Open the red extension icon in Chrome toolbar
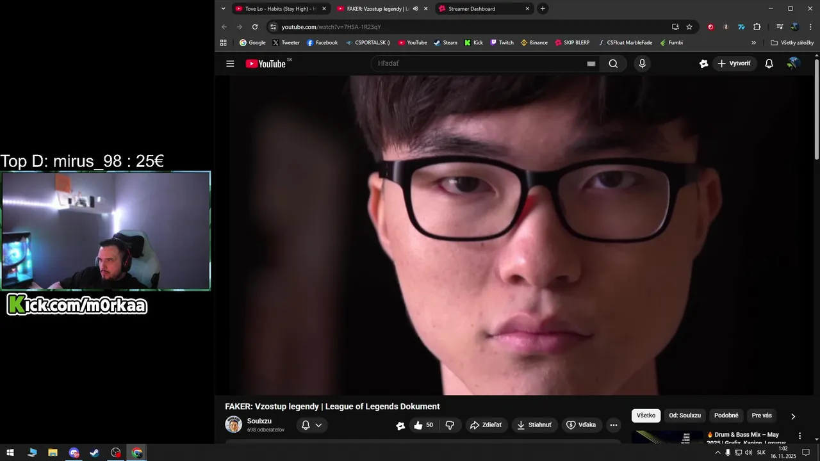Image resolution: width=820 pixels, height=461 pixels. pos(710,27)
